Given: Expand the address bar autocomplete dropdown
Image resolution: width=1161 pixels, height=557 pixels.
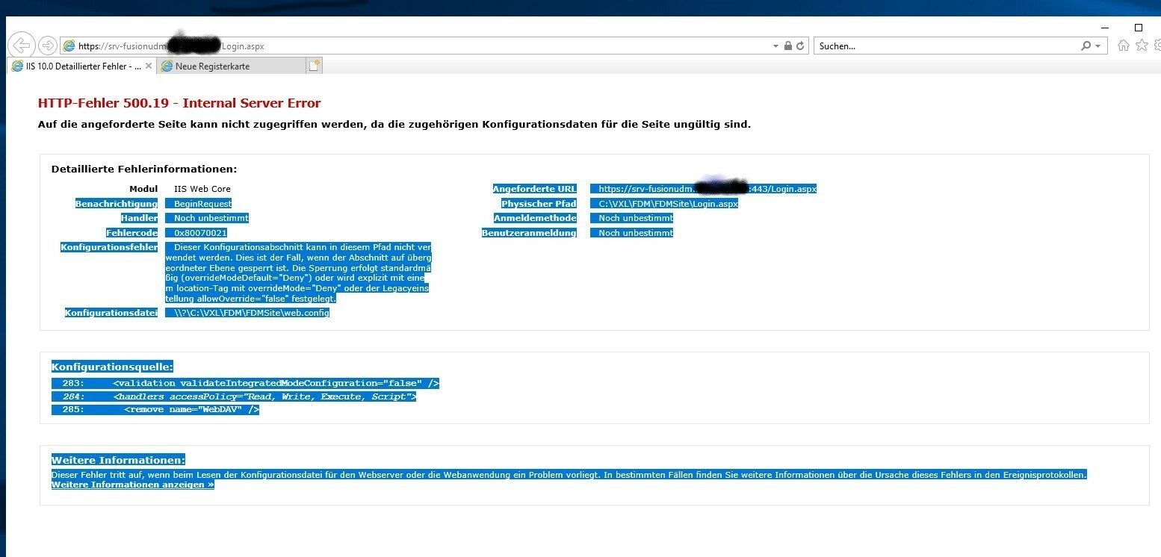Looking at the screenshot, I should [775, 46].
